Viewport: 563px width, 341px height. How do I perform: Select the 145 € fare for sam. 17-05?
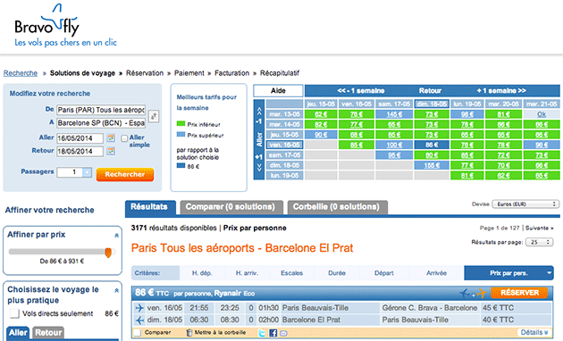click(x=394, y=114)
